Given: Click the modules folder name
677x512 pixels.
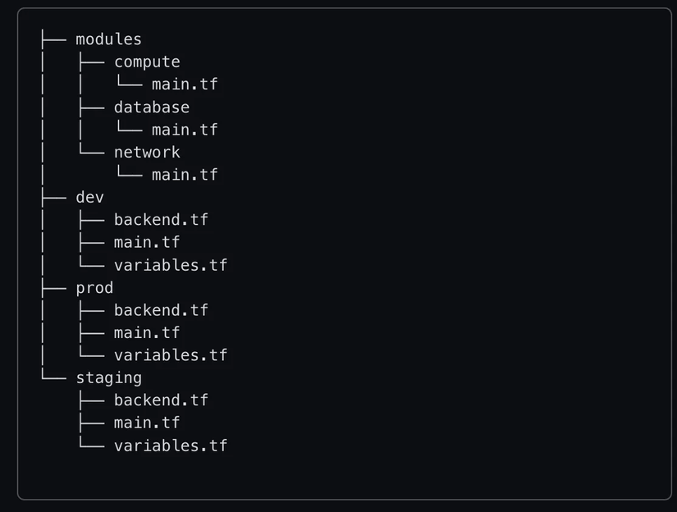Looking at the screenshot, I should [108, 39].
